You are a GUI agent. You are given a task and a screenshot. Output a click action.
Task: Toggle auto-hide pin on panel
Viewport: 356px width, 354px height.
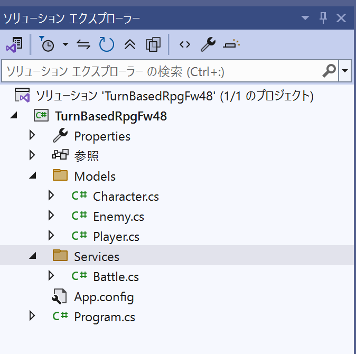(323, 18)
